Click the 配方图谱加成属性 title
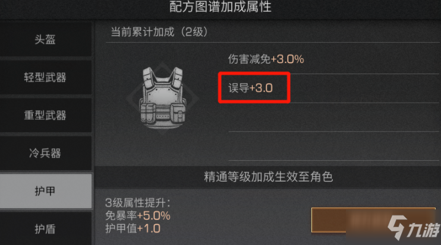Screen dimensions: 441x245 coord(220,7)
